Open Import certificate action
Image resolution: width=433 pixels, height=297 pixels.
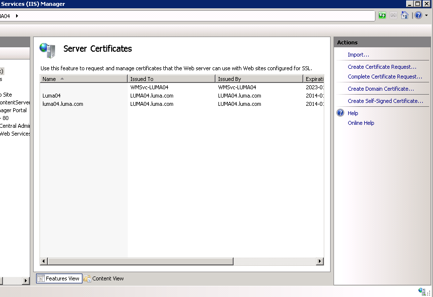(x=358, y=55)
